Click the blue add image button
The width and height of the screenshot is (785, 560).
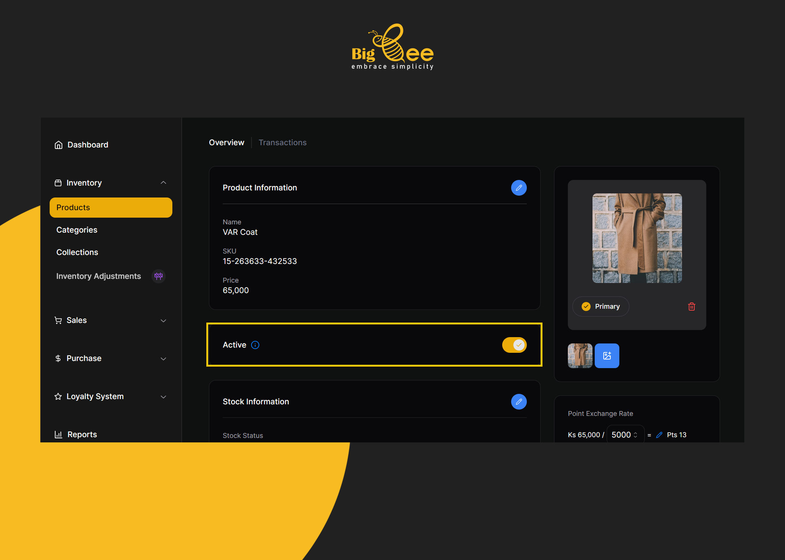point(607,356)
